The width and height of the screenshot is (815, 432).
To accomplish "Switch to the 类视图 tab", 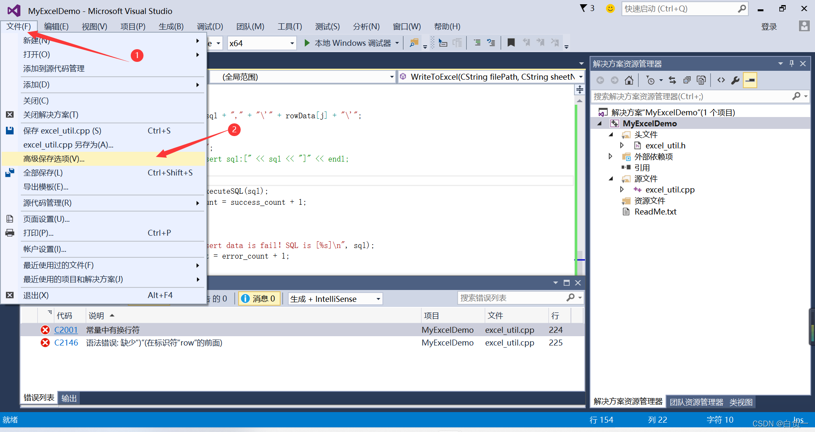I will point(741,401).
